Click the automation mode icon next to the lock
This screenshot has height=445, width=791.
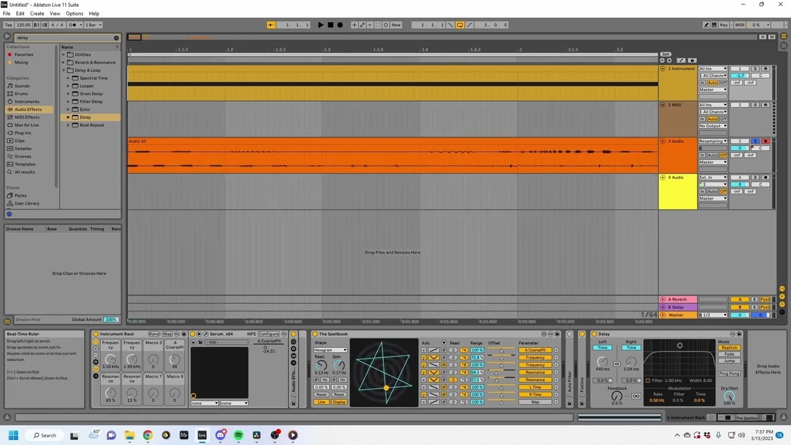coord(681,61)
